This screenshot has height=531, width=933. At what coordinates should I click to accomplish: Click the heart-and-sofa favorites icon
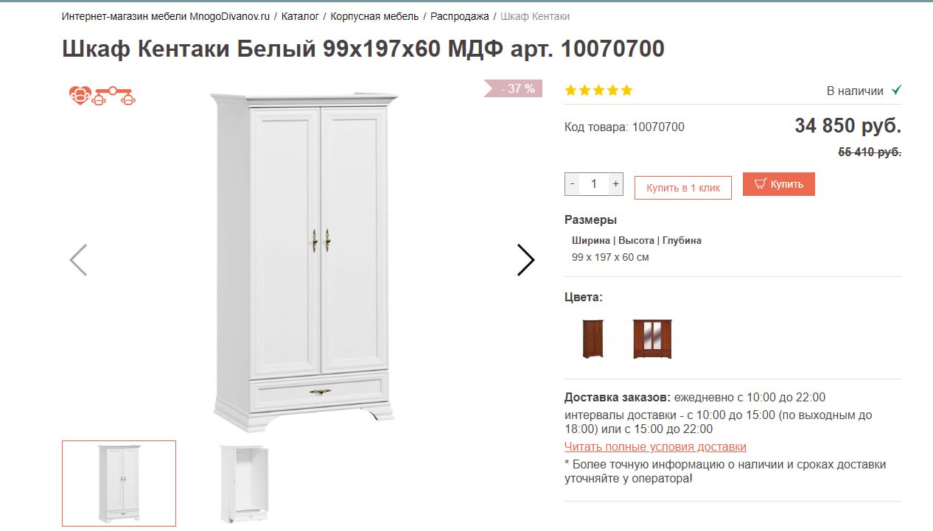click(x=80, y=95)
